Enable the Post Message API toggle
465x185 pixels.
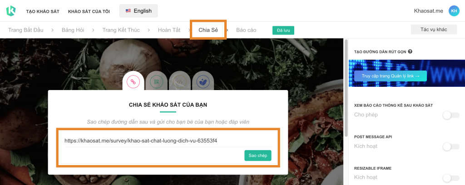coord(451,146)
